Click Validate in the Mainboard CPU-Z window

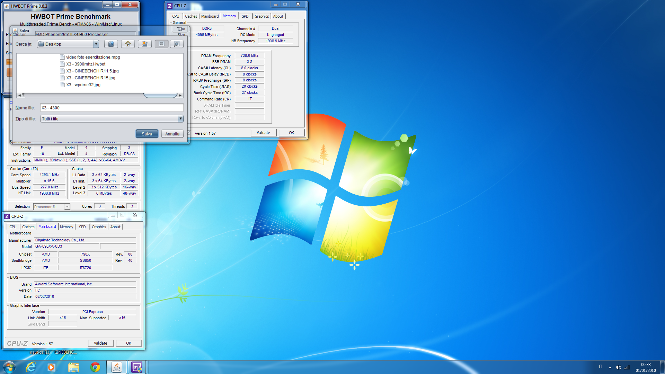tap(100, 343)
